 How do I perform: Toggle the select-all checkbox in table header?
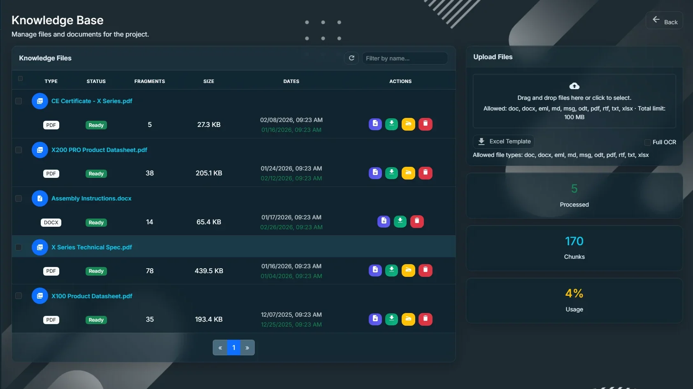pos(20,78)
